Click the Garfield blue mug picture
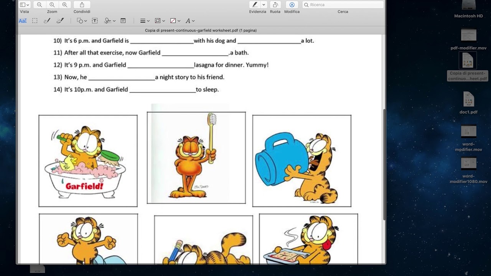The height and width of the screenshot is (276, 491). pyautogui.click(x=302, y=161)
